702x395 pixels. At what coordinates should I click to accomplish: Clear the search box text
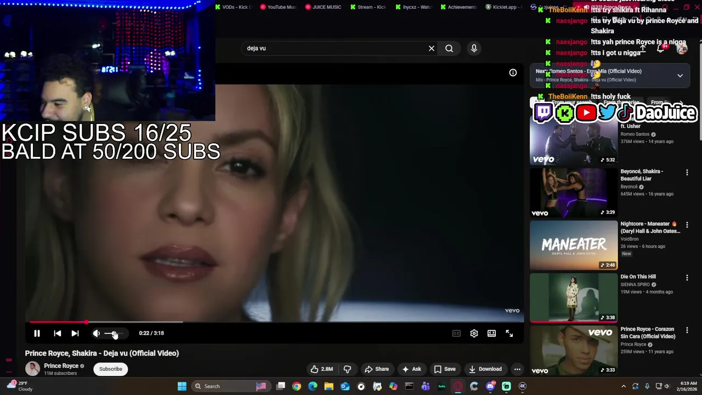tap(432, 48)
